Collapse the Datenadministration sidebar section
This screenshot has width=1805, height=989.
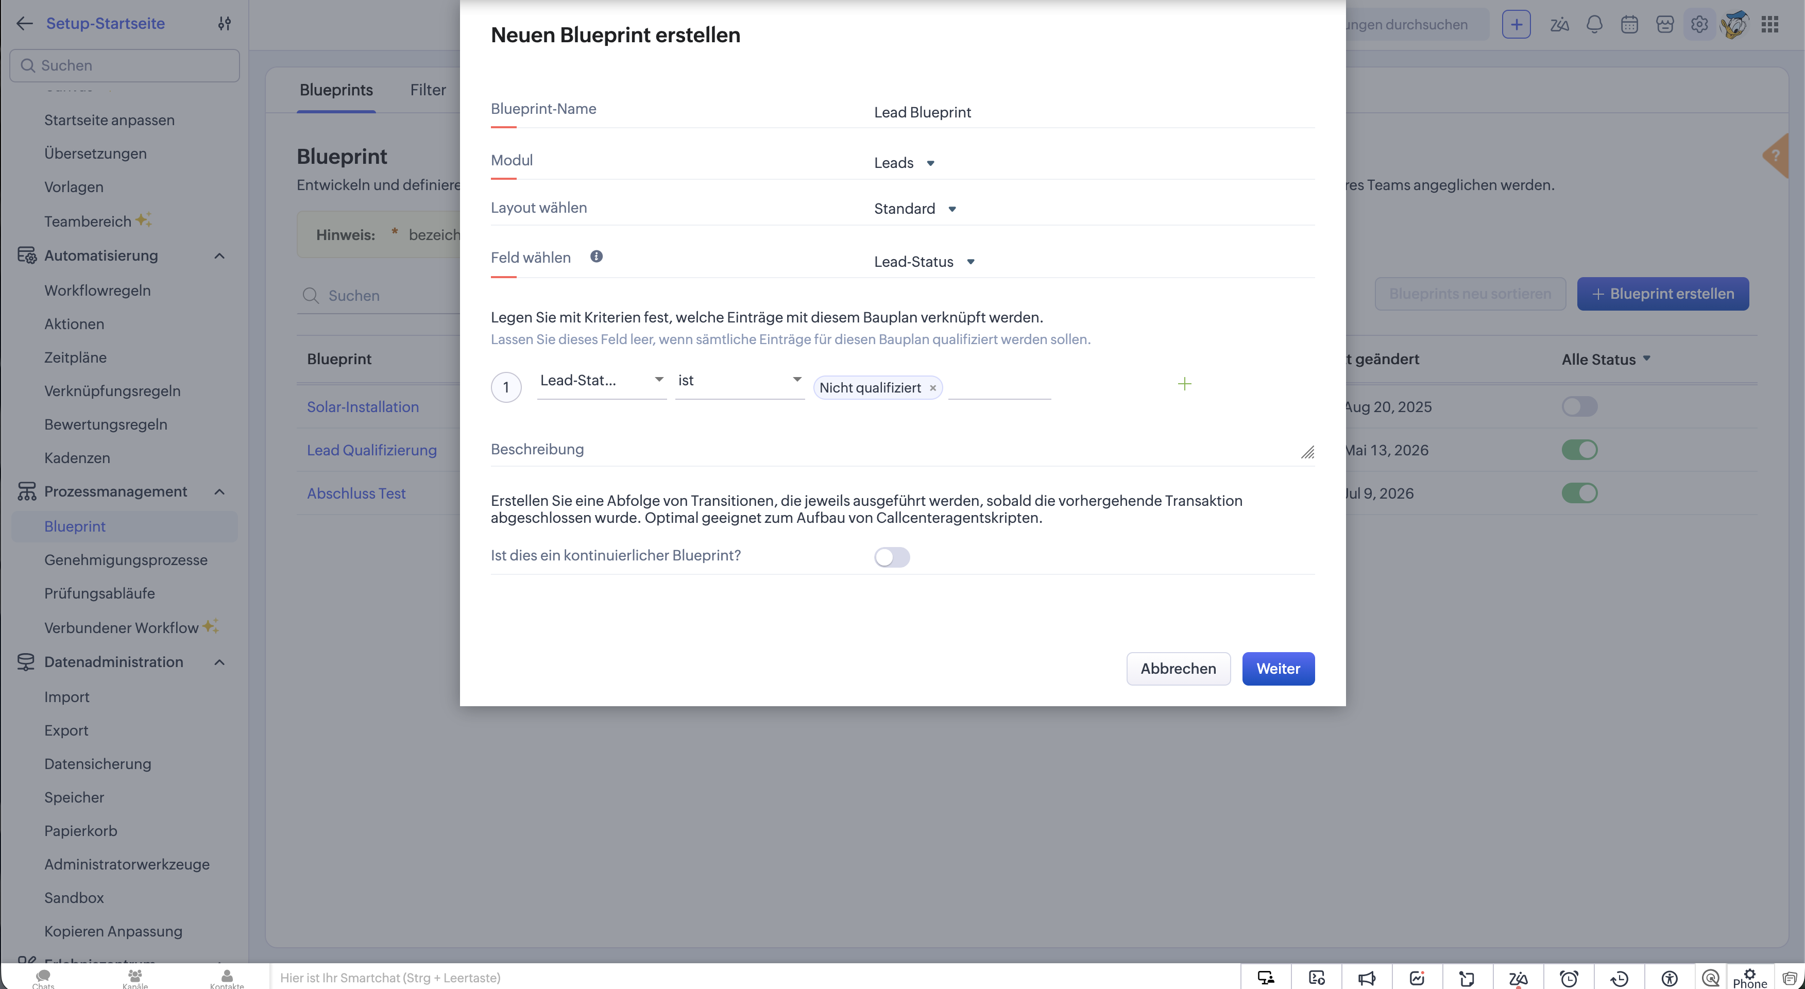[x=219, y=662]
